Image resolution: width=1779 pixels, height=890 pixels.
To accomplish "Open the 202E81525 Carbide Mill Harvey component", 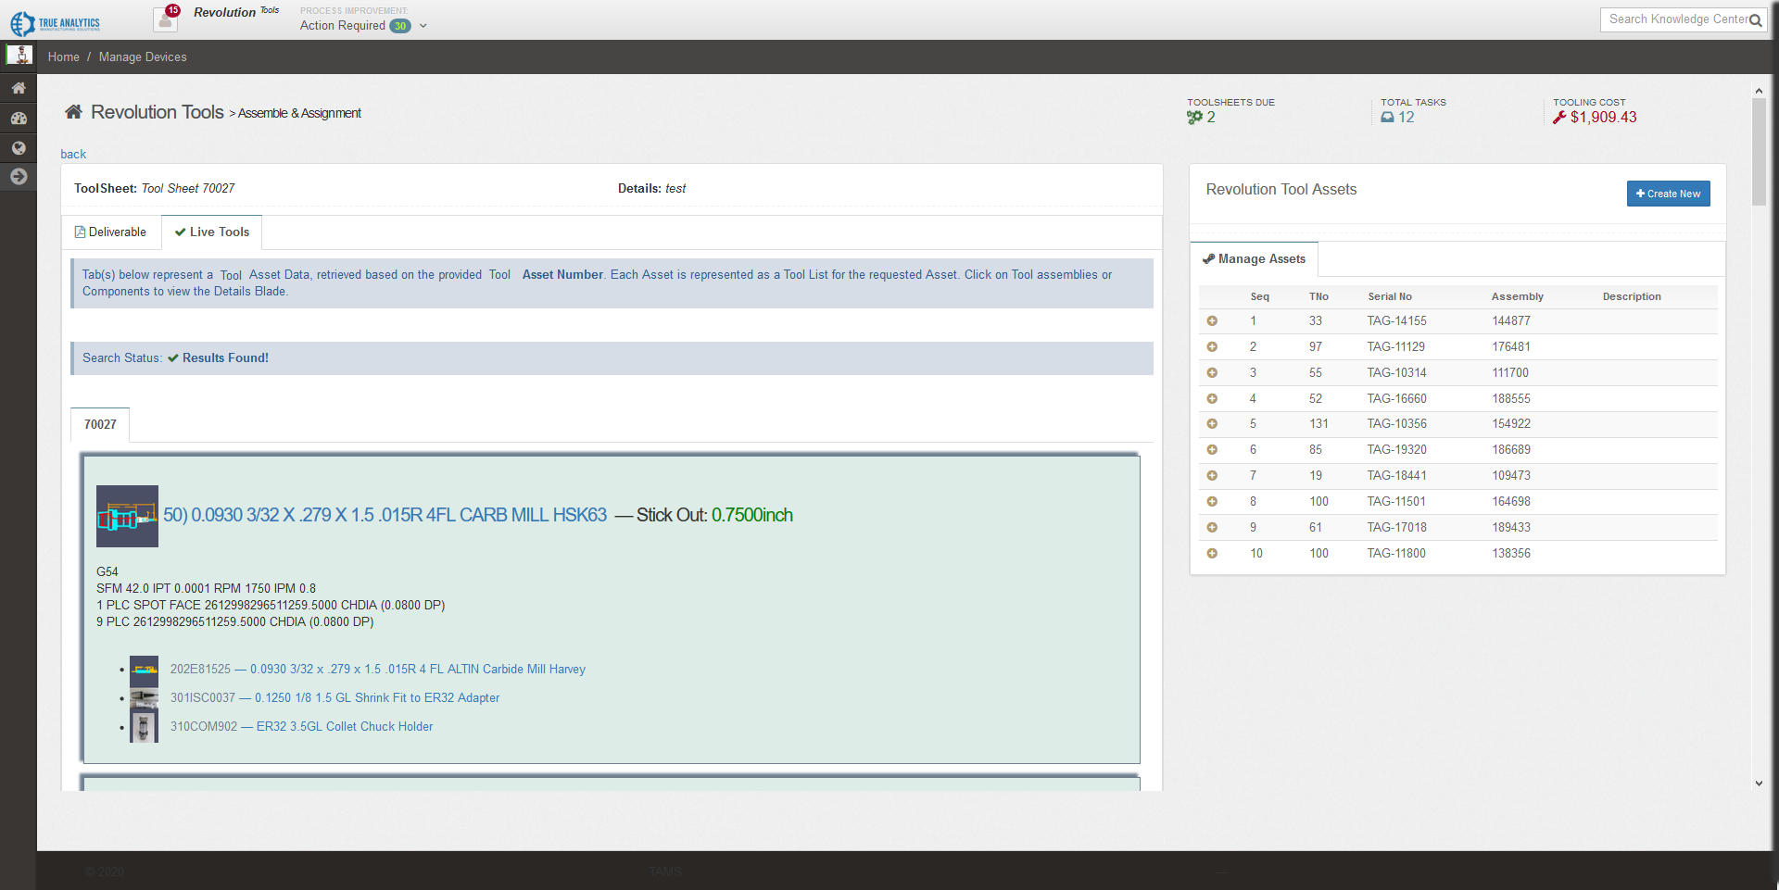I will (377, 670).
